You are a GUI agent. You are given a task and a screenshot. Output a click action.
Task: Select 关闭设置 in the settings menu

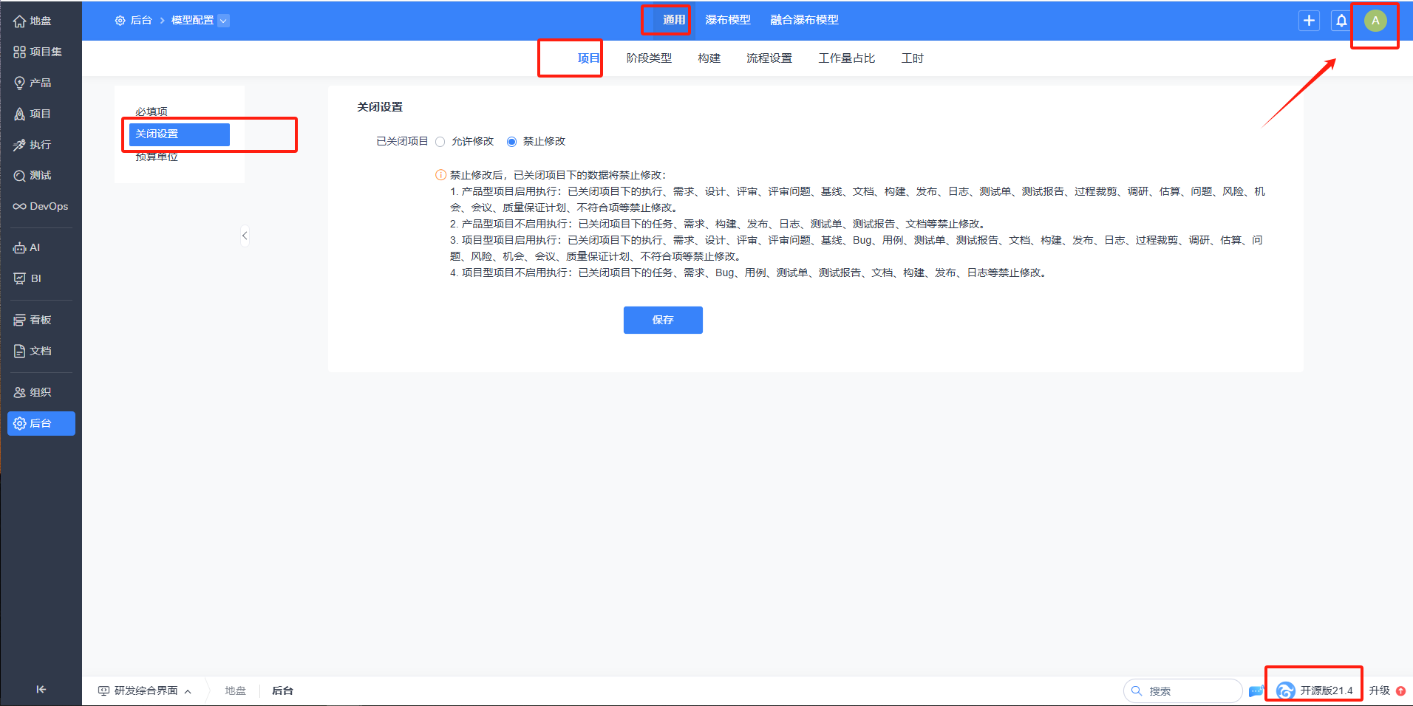click(x=180, y=134)
